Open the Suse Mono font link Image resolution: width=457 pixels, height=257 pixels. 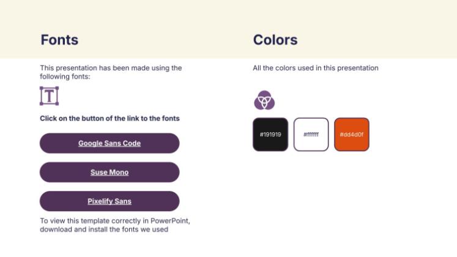pos(110,173)
